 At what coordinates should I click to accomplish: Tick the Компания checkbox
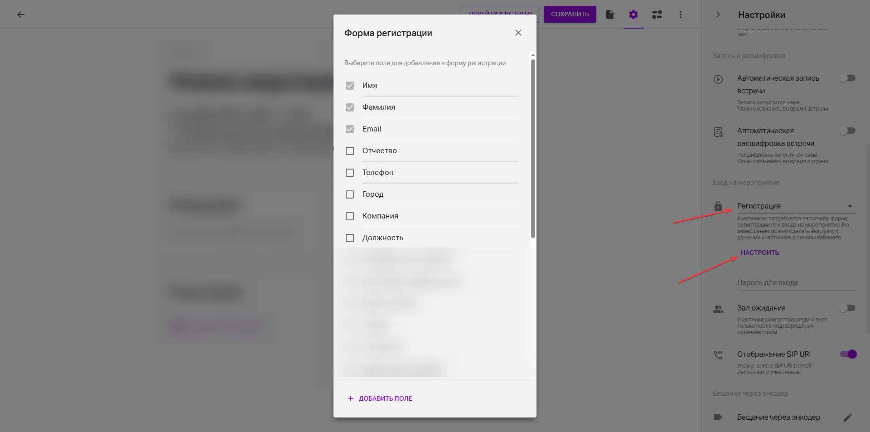pyautogui.click(x=350, y=216)
